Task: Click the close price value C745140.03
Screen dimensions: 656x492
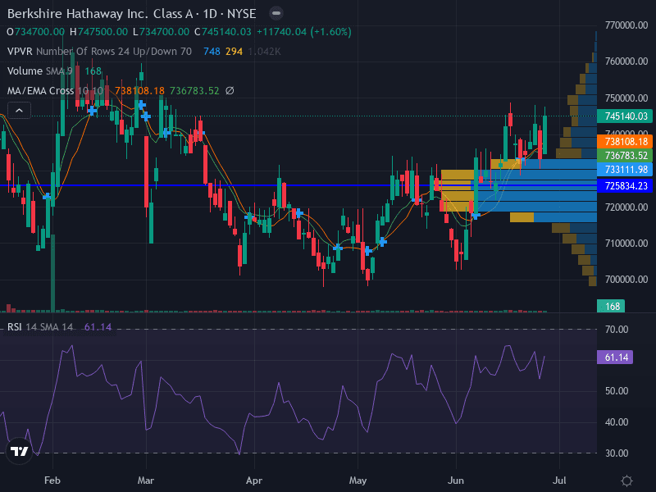Action: pyautogui.click(x=223, y=32)
